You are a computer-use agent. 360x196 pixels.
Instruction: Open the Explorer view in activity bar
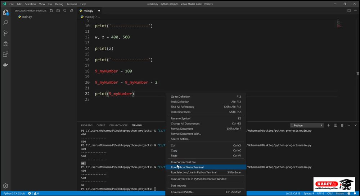pos(5,12)
